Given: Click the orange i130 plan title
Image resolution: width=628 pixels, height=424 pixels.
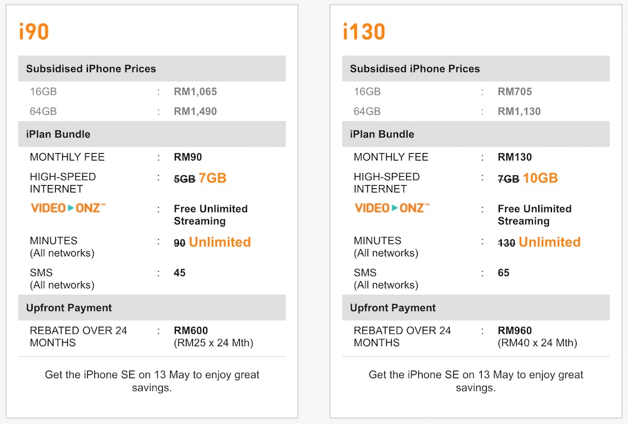Looking at the screenshot, I should [364, 31].
